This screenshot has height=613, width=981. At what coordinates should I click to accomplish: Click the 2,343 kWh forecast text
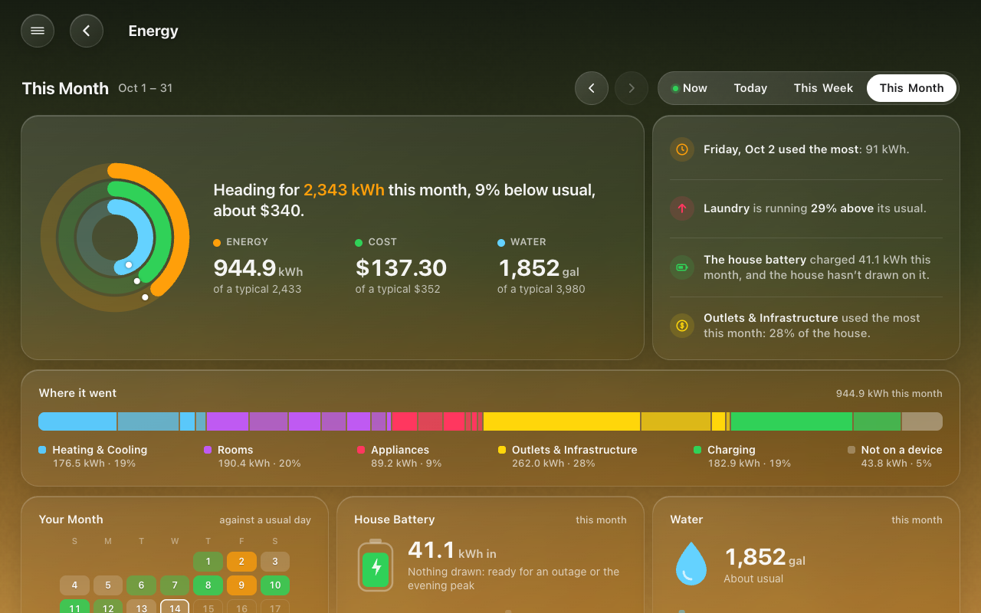click(x=344, y=190)
